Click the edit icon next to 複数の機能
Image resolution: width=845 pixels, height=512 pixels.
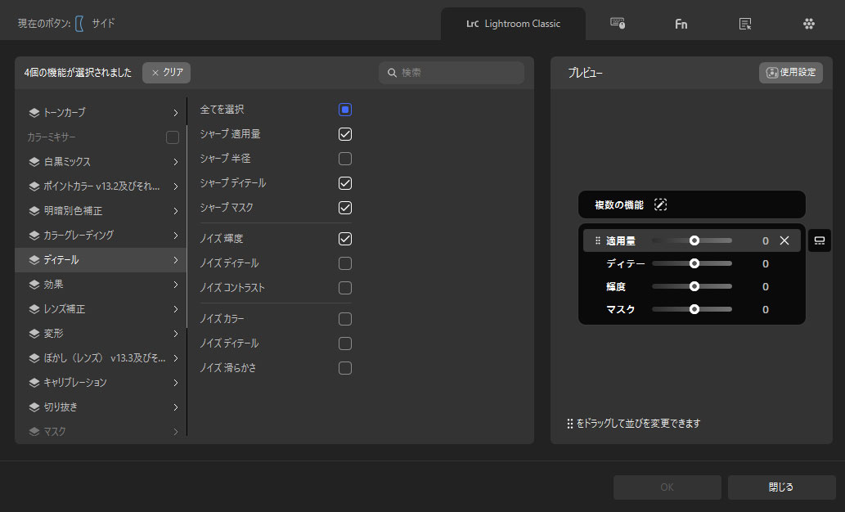[661, 205]
